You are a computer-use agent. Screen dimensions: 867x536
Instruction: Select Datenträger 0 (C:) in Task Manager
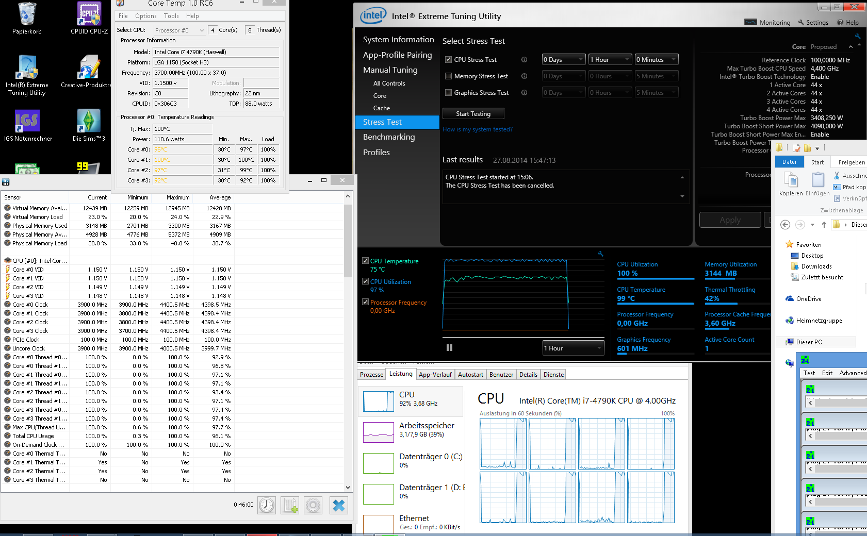tap(411, 463)
